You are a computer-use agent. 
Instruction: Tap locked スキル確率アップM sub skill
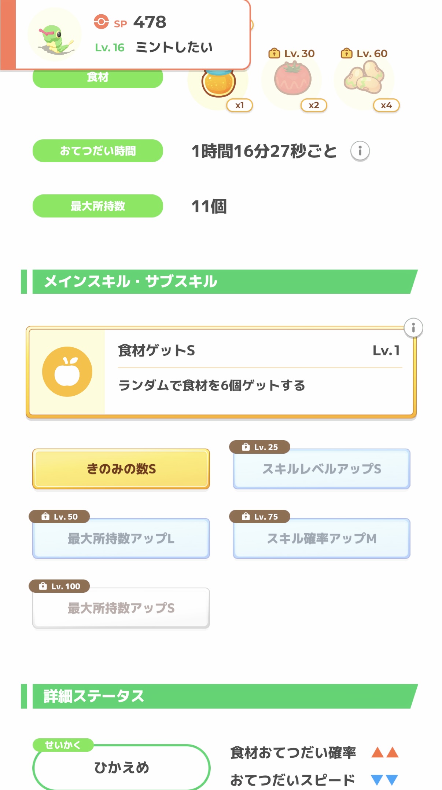click(x=321, y=538)
